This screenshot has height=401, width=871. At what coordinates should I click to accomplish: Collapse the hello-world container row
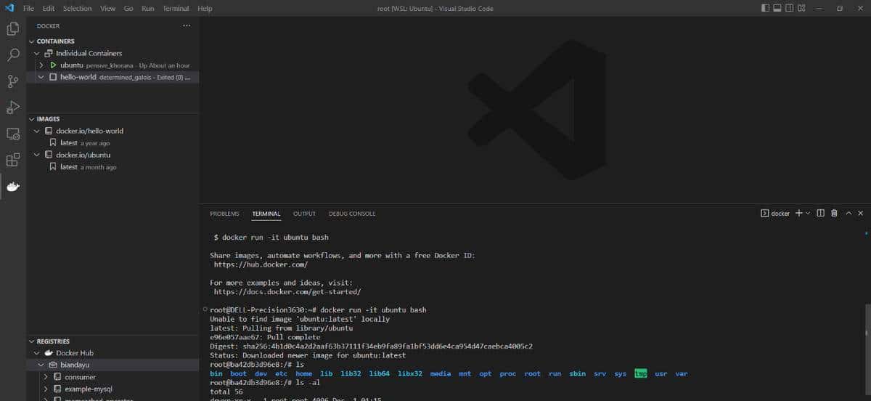[x=41, y=76]
